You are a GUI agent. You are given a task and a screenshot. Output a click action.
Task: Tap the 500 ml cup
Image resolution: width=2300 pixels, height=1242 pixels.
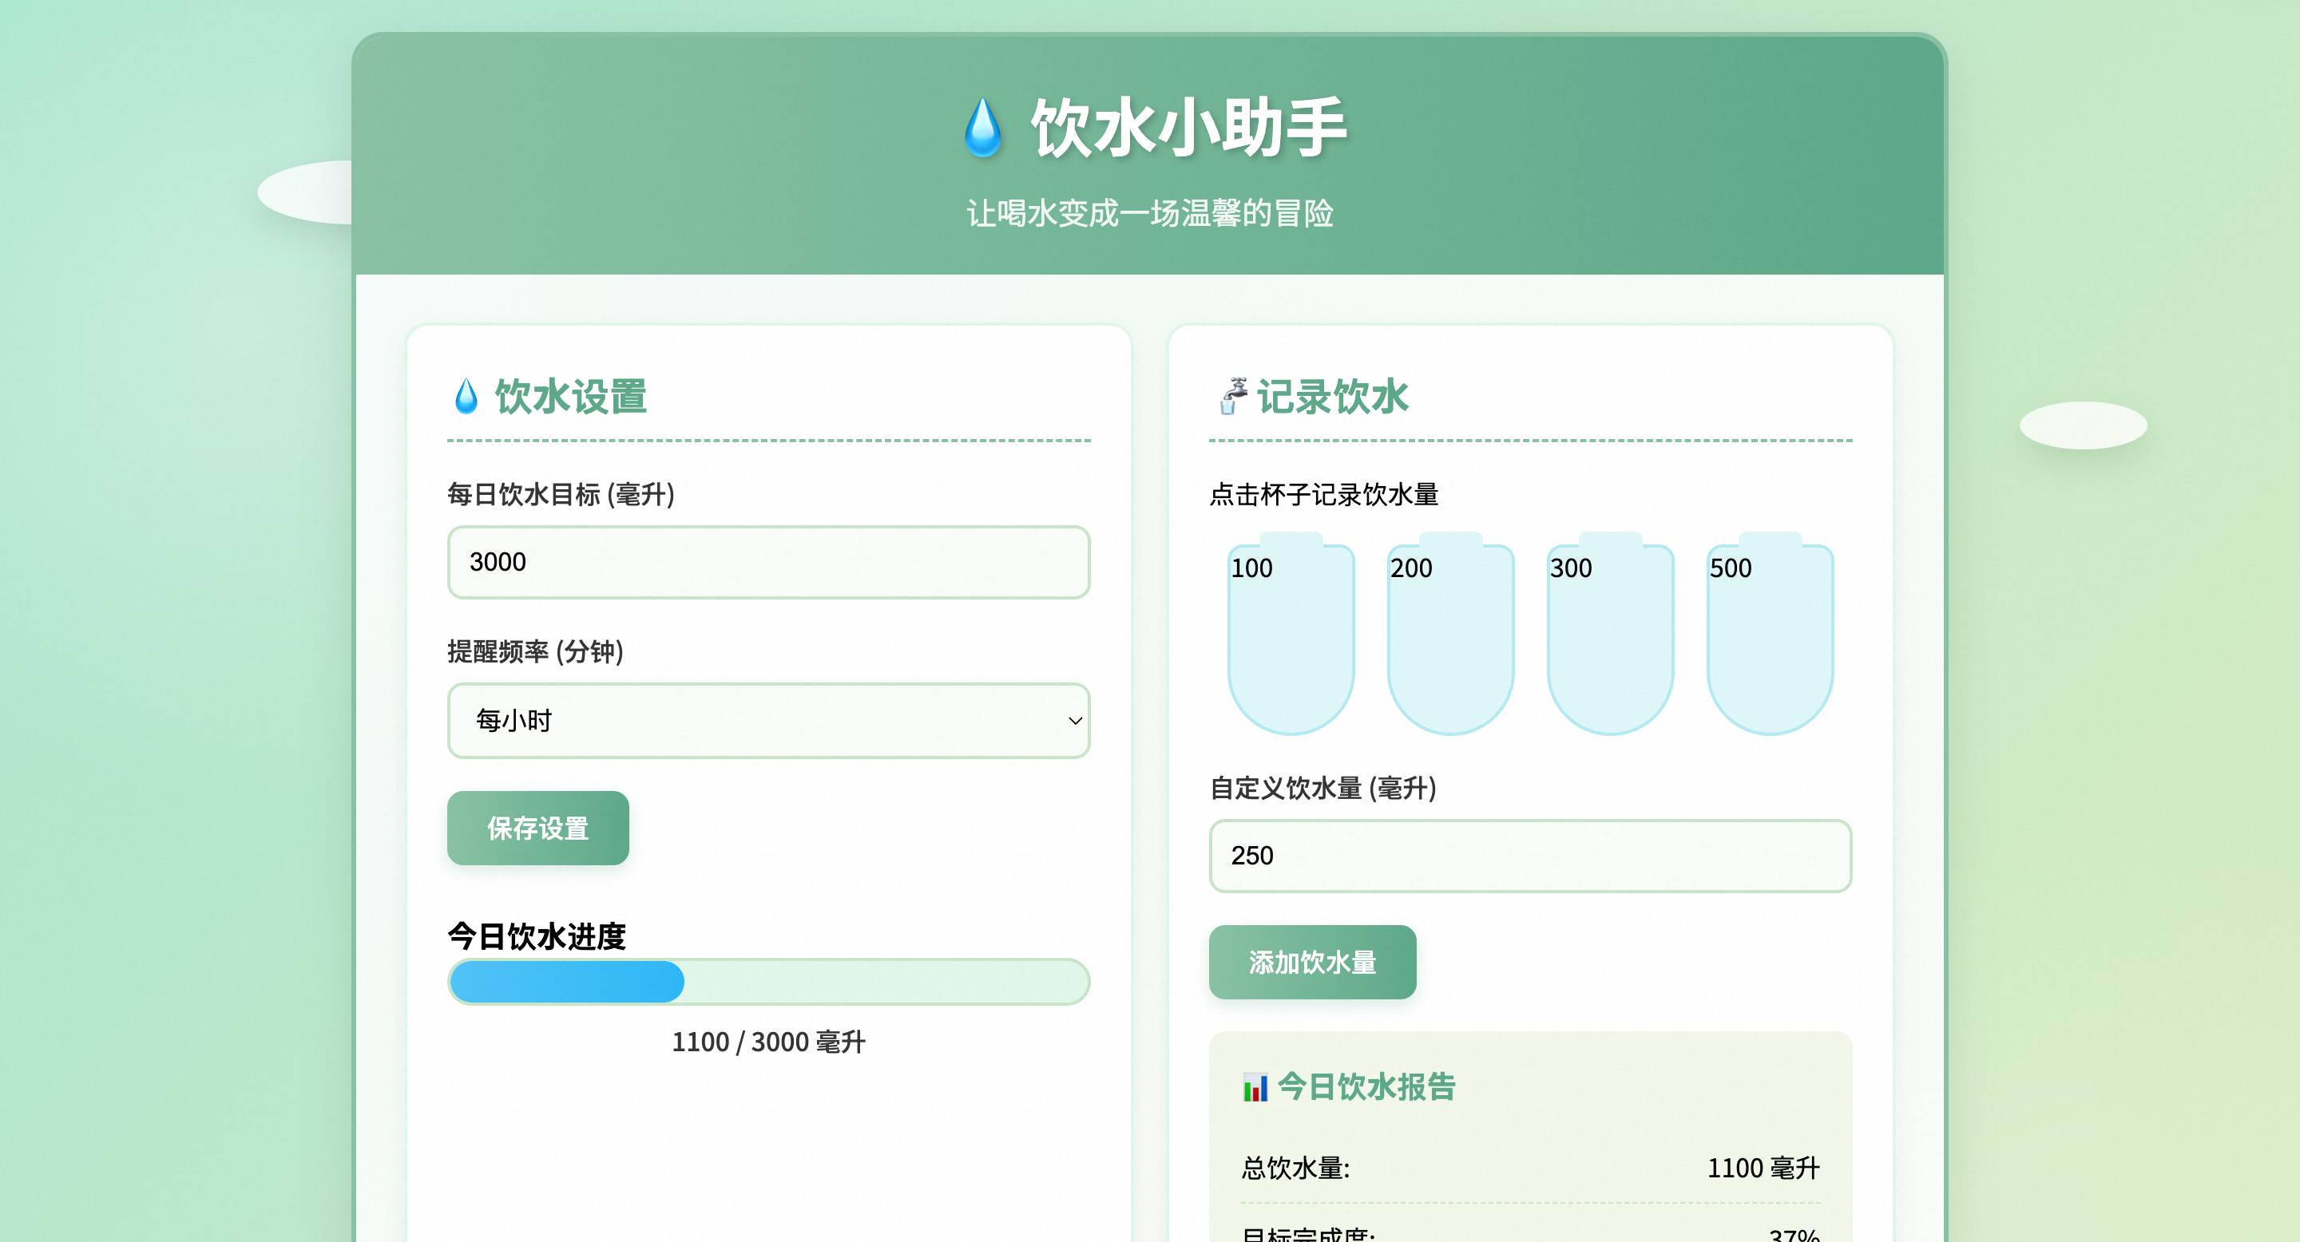[x=1770, y=635]
